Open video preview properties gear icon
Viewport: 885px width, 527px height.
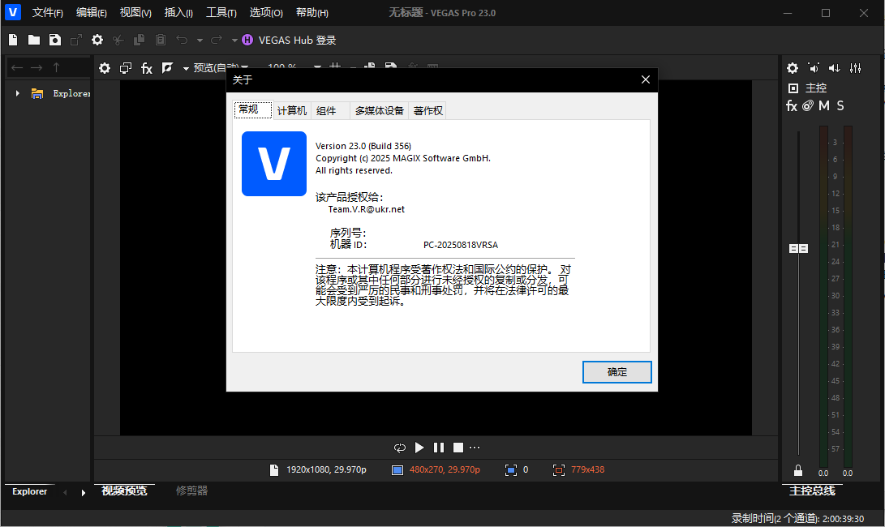tap(105, 68)
